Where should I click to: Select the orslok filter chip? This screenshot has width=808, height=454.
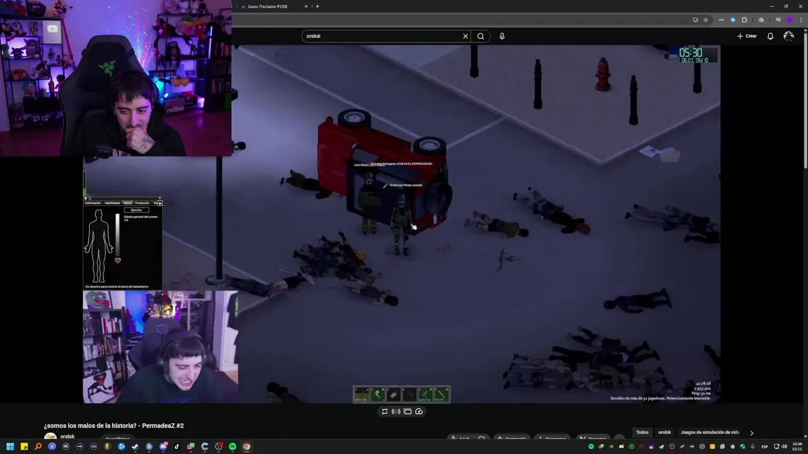(665, 433)
